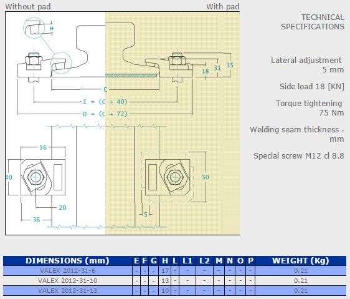Click the Torque tightening 75 Nm text
350x299 pixels.
[310, 108]
